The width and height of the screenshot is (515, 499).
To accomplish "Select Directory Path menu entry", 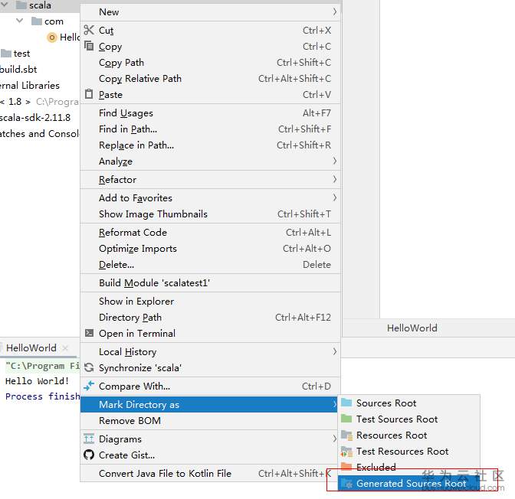I will [x=210, y=318].
